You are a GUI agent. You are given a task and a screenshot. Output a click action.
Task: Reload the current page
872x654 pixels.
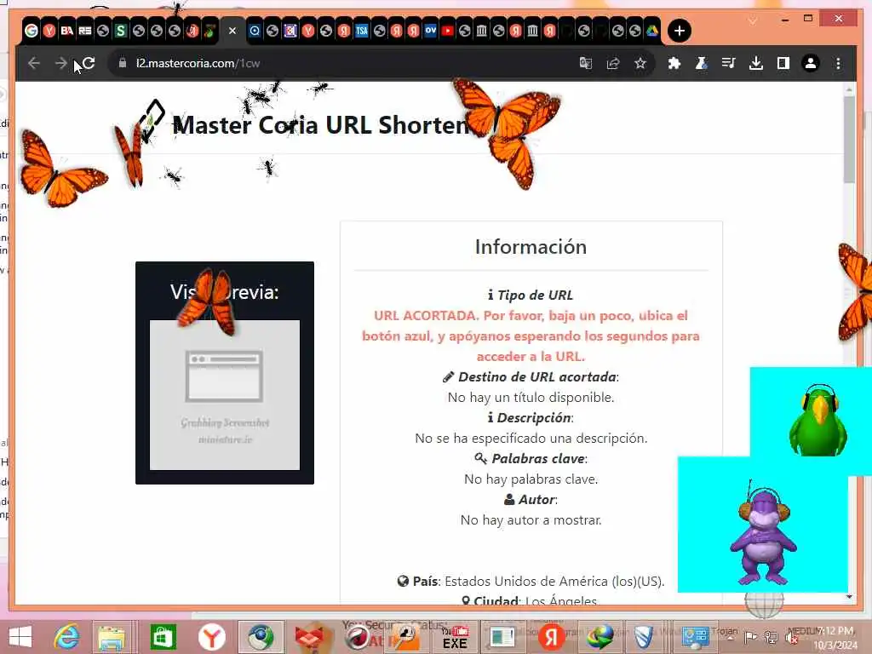(x=89, y=63)
